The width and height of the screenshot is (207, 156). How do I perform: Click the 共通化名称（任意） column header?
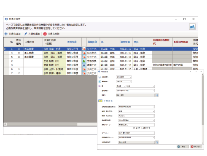(x=54, y=42)
